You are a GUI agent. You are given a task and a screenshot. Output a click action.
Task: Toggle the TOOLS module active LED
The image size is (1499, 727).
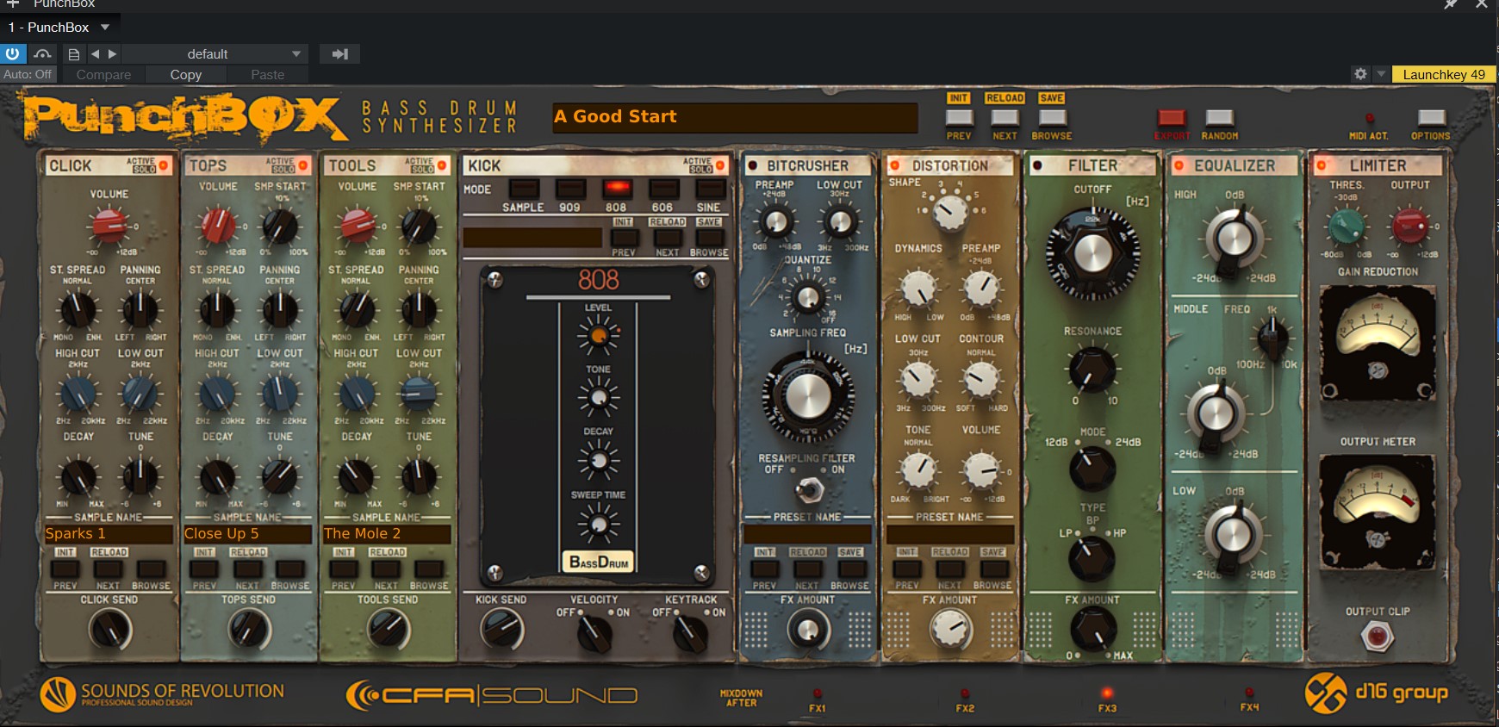[442, 165]
